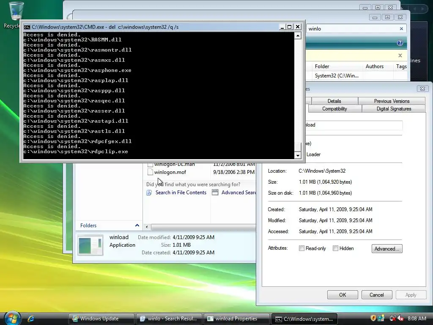433x325 pixels.
Task: Launch Internet Explorer from quick launch
Action: pos(31,319)
